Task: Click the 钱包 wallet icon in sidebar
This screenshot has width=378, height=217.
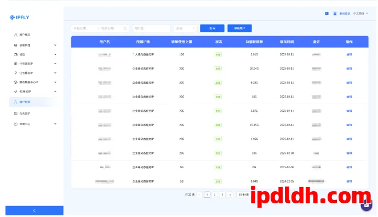Action: click(16, 54)
